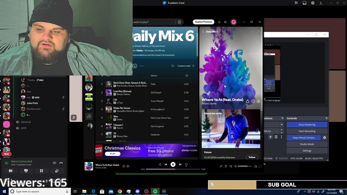Open virtual camera settings gear in OBS
The image size is (347, 195).
324,138
